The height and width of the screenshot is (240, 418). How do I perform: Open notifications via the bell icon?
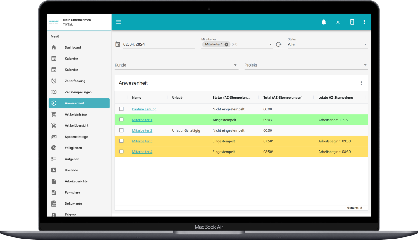[x=324, y=22]
